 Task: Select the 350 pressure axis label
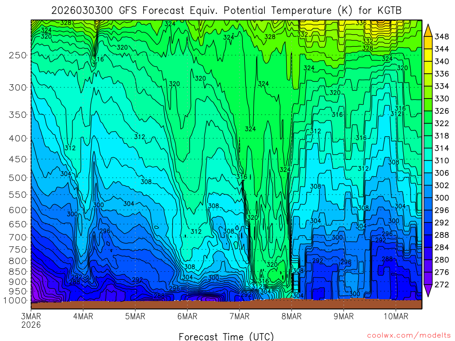pyautogui.click(x=18, y=115)
